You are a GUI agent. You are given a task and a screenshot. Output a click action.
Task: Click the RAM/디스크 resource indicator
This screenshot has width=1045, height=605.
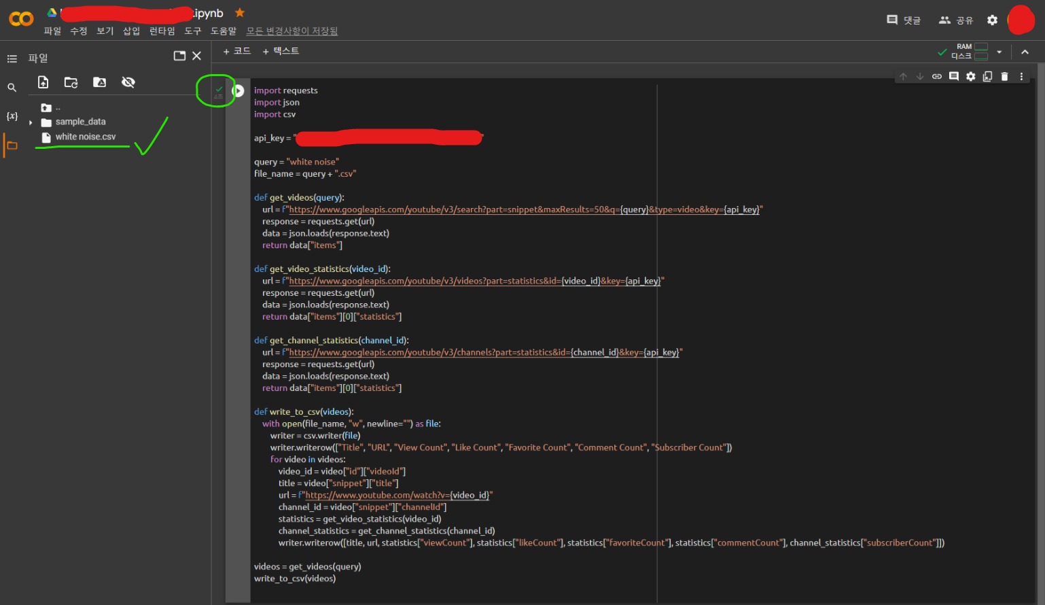click(x=970, y=52)
